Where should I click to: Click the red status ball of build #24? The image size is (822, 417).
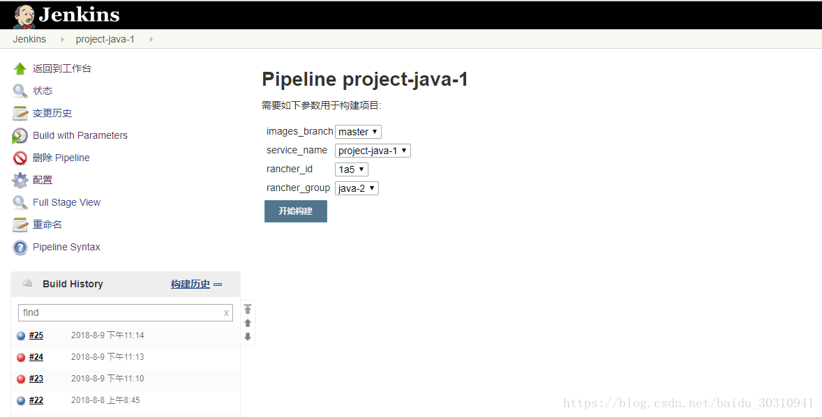click(x=21, y=358)
